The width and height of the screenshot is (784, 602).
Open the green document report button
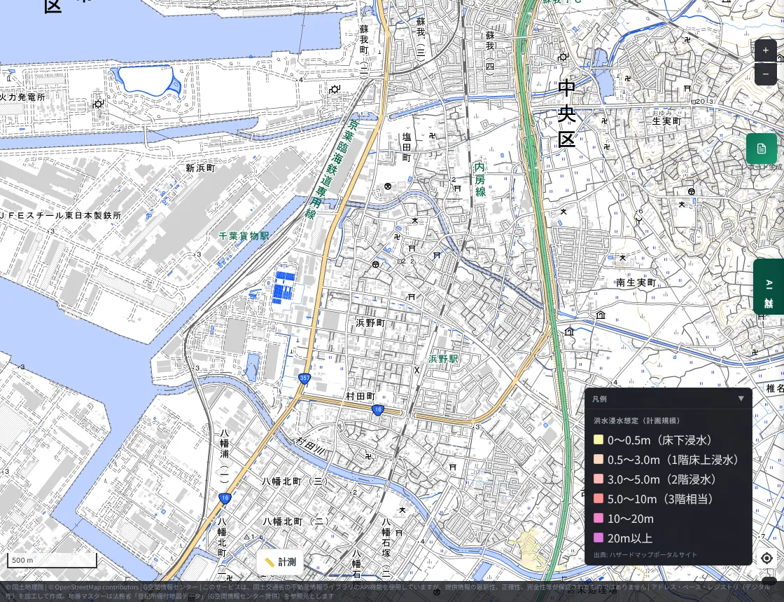(762, 149)
